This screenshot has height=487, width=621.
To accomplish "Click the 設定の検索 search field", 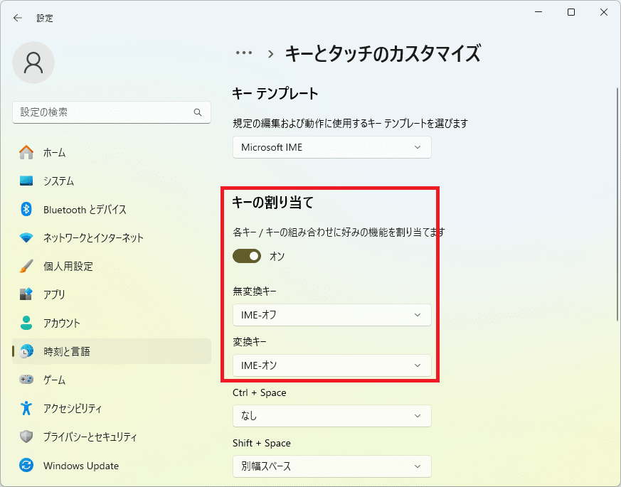I will pyautogui.click(x=112, y=112).
